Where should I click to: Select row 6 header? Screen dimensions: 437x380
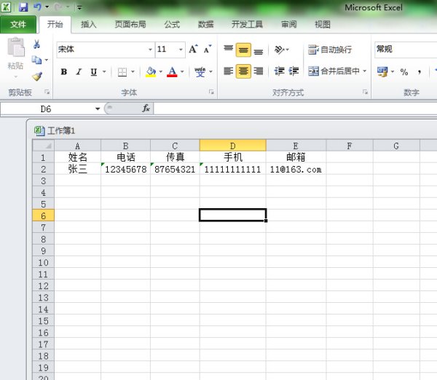point(44,215)
